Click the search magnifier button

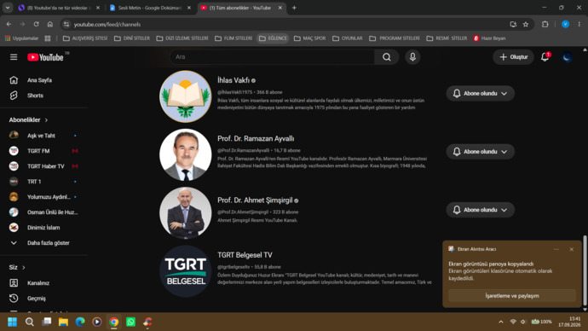[x=387, y=57]
